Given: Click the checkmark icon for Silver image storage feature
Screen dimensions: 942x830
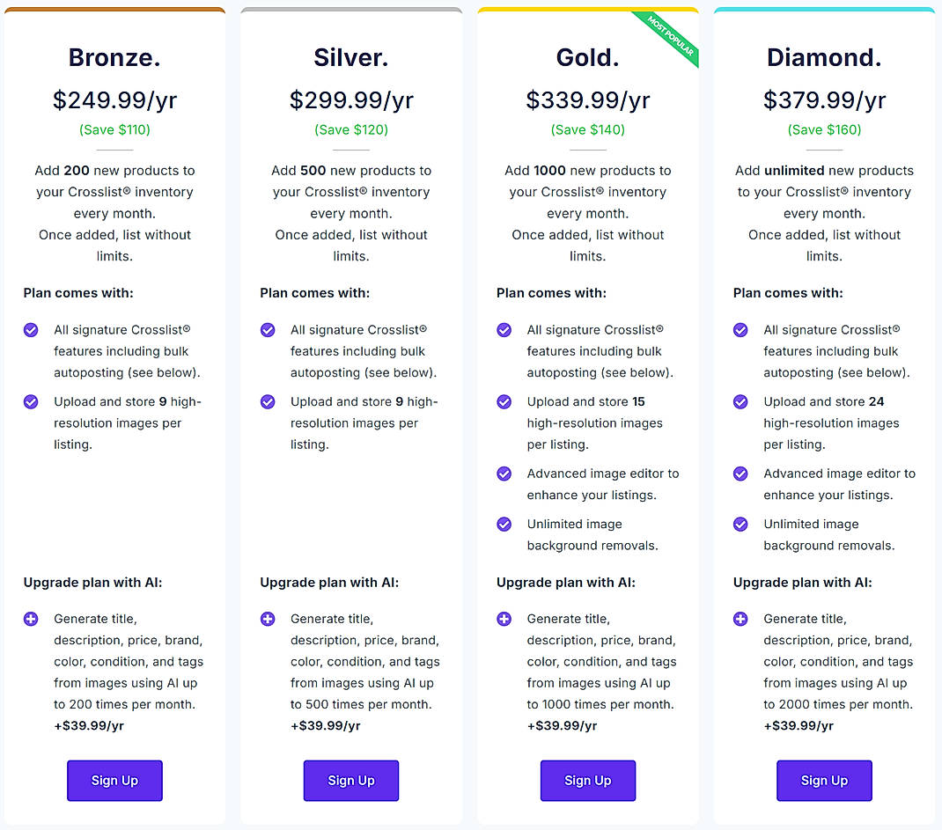Looking at the screenshot, I should coord(267,401).
